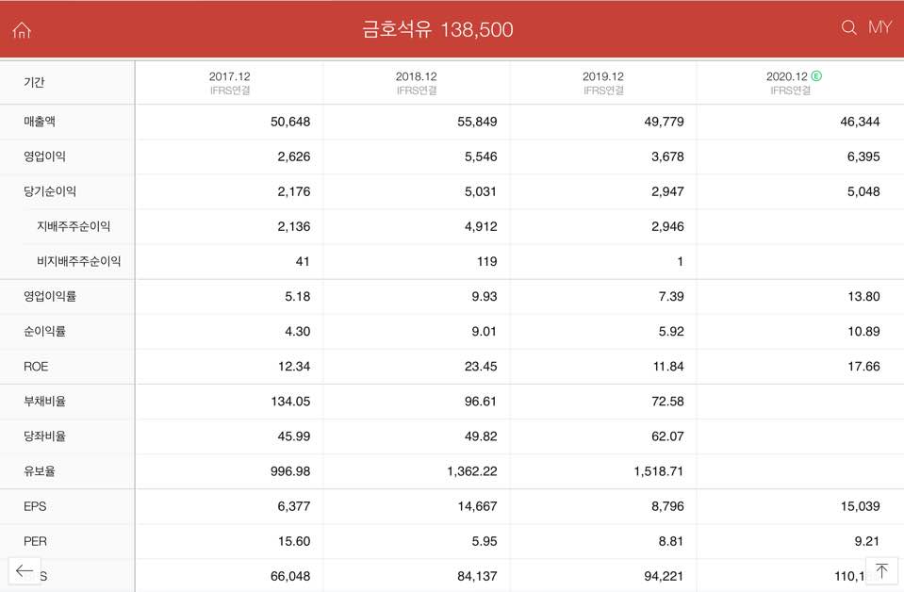Click the 14,667 EPS value
This screenshot has width=904, height=592.
point(477,506)
